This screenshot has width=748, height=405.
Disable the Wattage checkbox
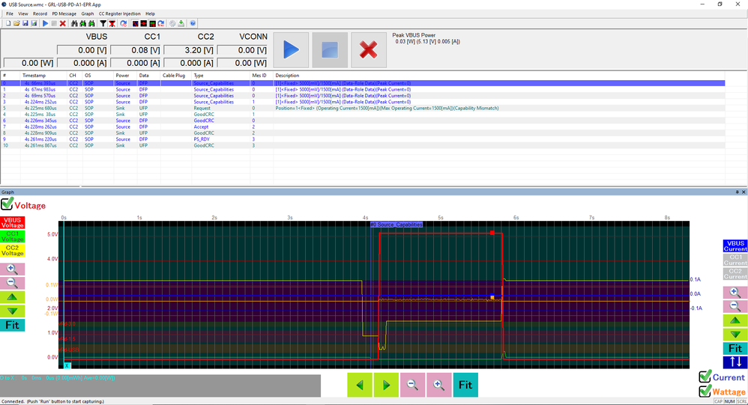(705, 391)
